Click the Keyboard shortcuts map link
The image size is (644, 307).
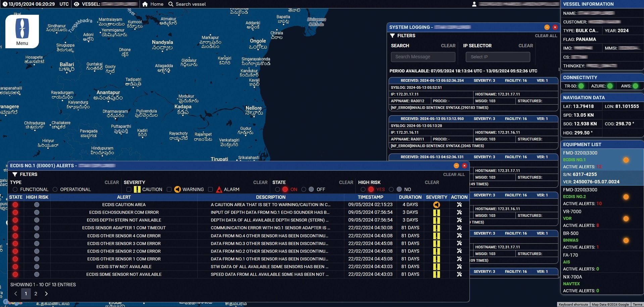(573, 305)
